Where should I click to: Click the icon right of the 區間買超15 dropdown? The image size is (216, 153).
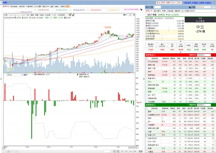coord(212,55)
